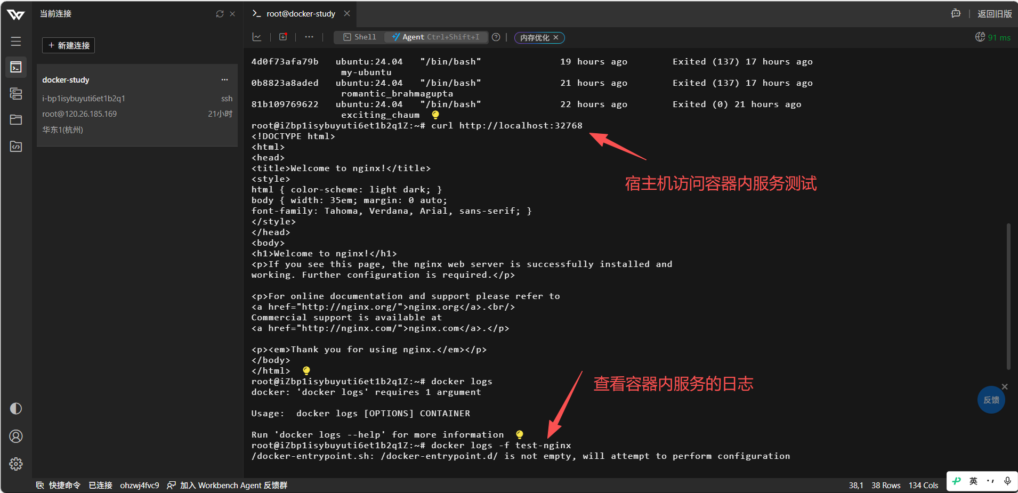Click the lightbulb after 'for more information'

coord(520,434)
